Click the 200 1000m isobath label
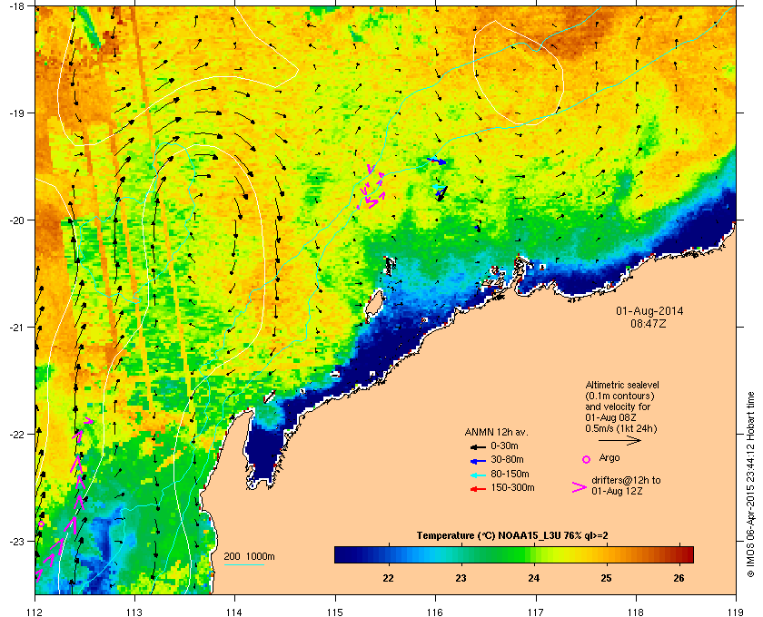Image resolution: width=763 pixels, height=617 pixels. [249, 556]
